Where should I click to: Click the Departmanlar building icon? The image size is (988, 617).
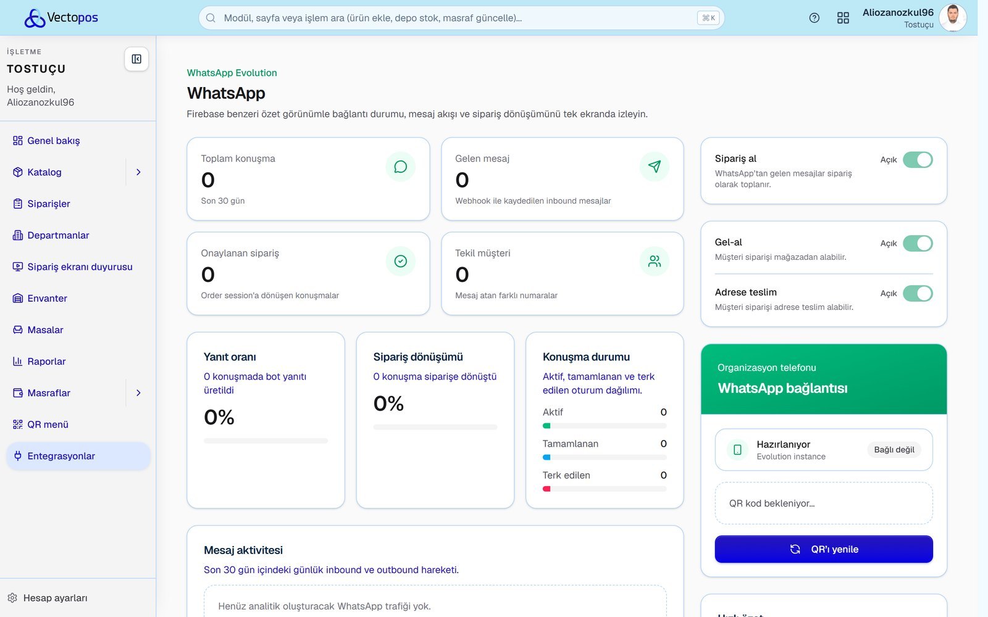pos(18,235)
